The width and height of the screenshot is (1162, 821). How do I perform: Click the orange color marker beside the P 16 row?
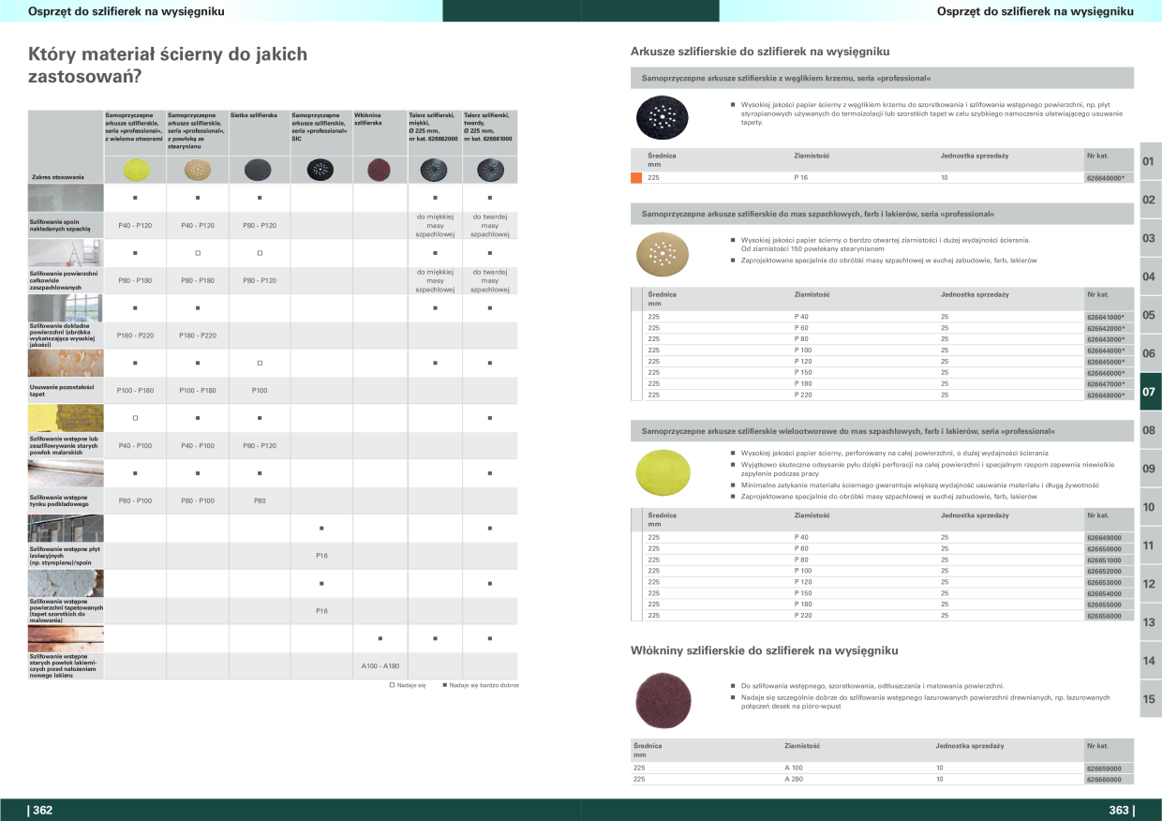[x=635, y=177]
